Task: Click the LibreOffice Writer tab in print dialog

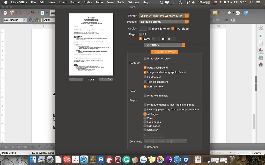Action: pos(165,52)
